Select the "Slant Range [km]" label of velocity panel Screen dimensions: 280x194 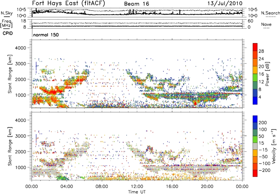click(x=10, y=146)
